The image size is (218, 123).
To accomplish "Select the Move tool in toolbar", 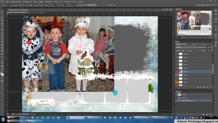I will click(2, 12).
